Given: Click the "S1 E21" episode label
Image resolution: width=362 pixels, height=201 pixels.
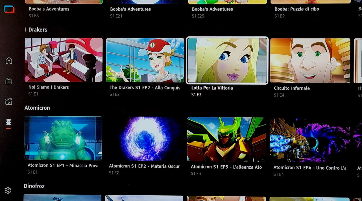Looking at the screenshot, I should coord(116,16).
